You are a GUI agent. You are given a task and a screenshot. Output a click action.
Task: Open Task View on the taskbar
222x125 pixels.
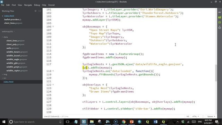coord(68,122)
